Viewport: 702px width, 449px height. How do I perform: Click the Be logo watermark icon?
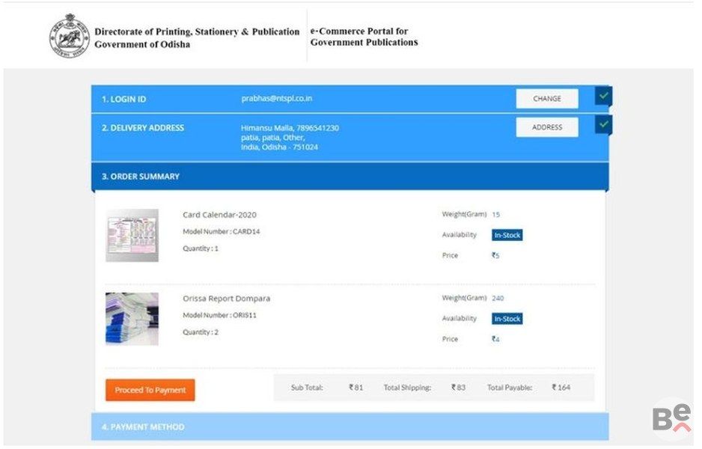[670, 418]
